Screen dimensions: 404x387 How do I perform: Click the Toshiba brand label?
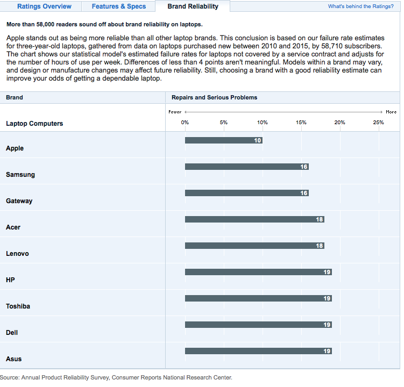coord(18,306)
